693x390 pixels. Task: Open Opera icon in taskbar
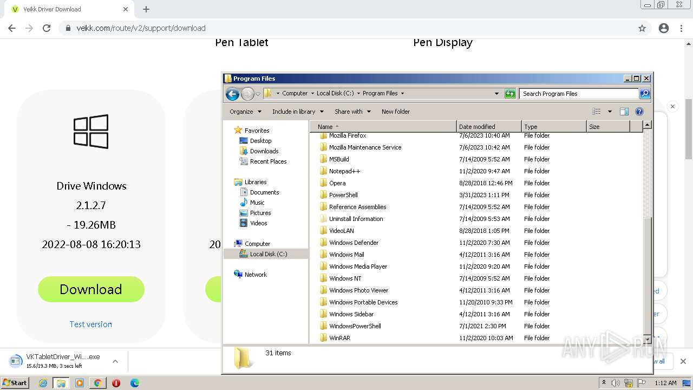pyautogui.click(x=116, y=383)
